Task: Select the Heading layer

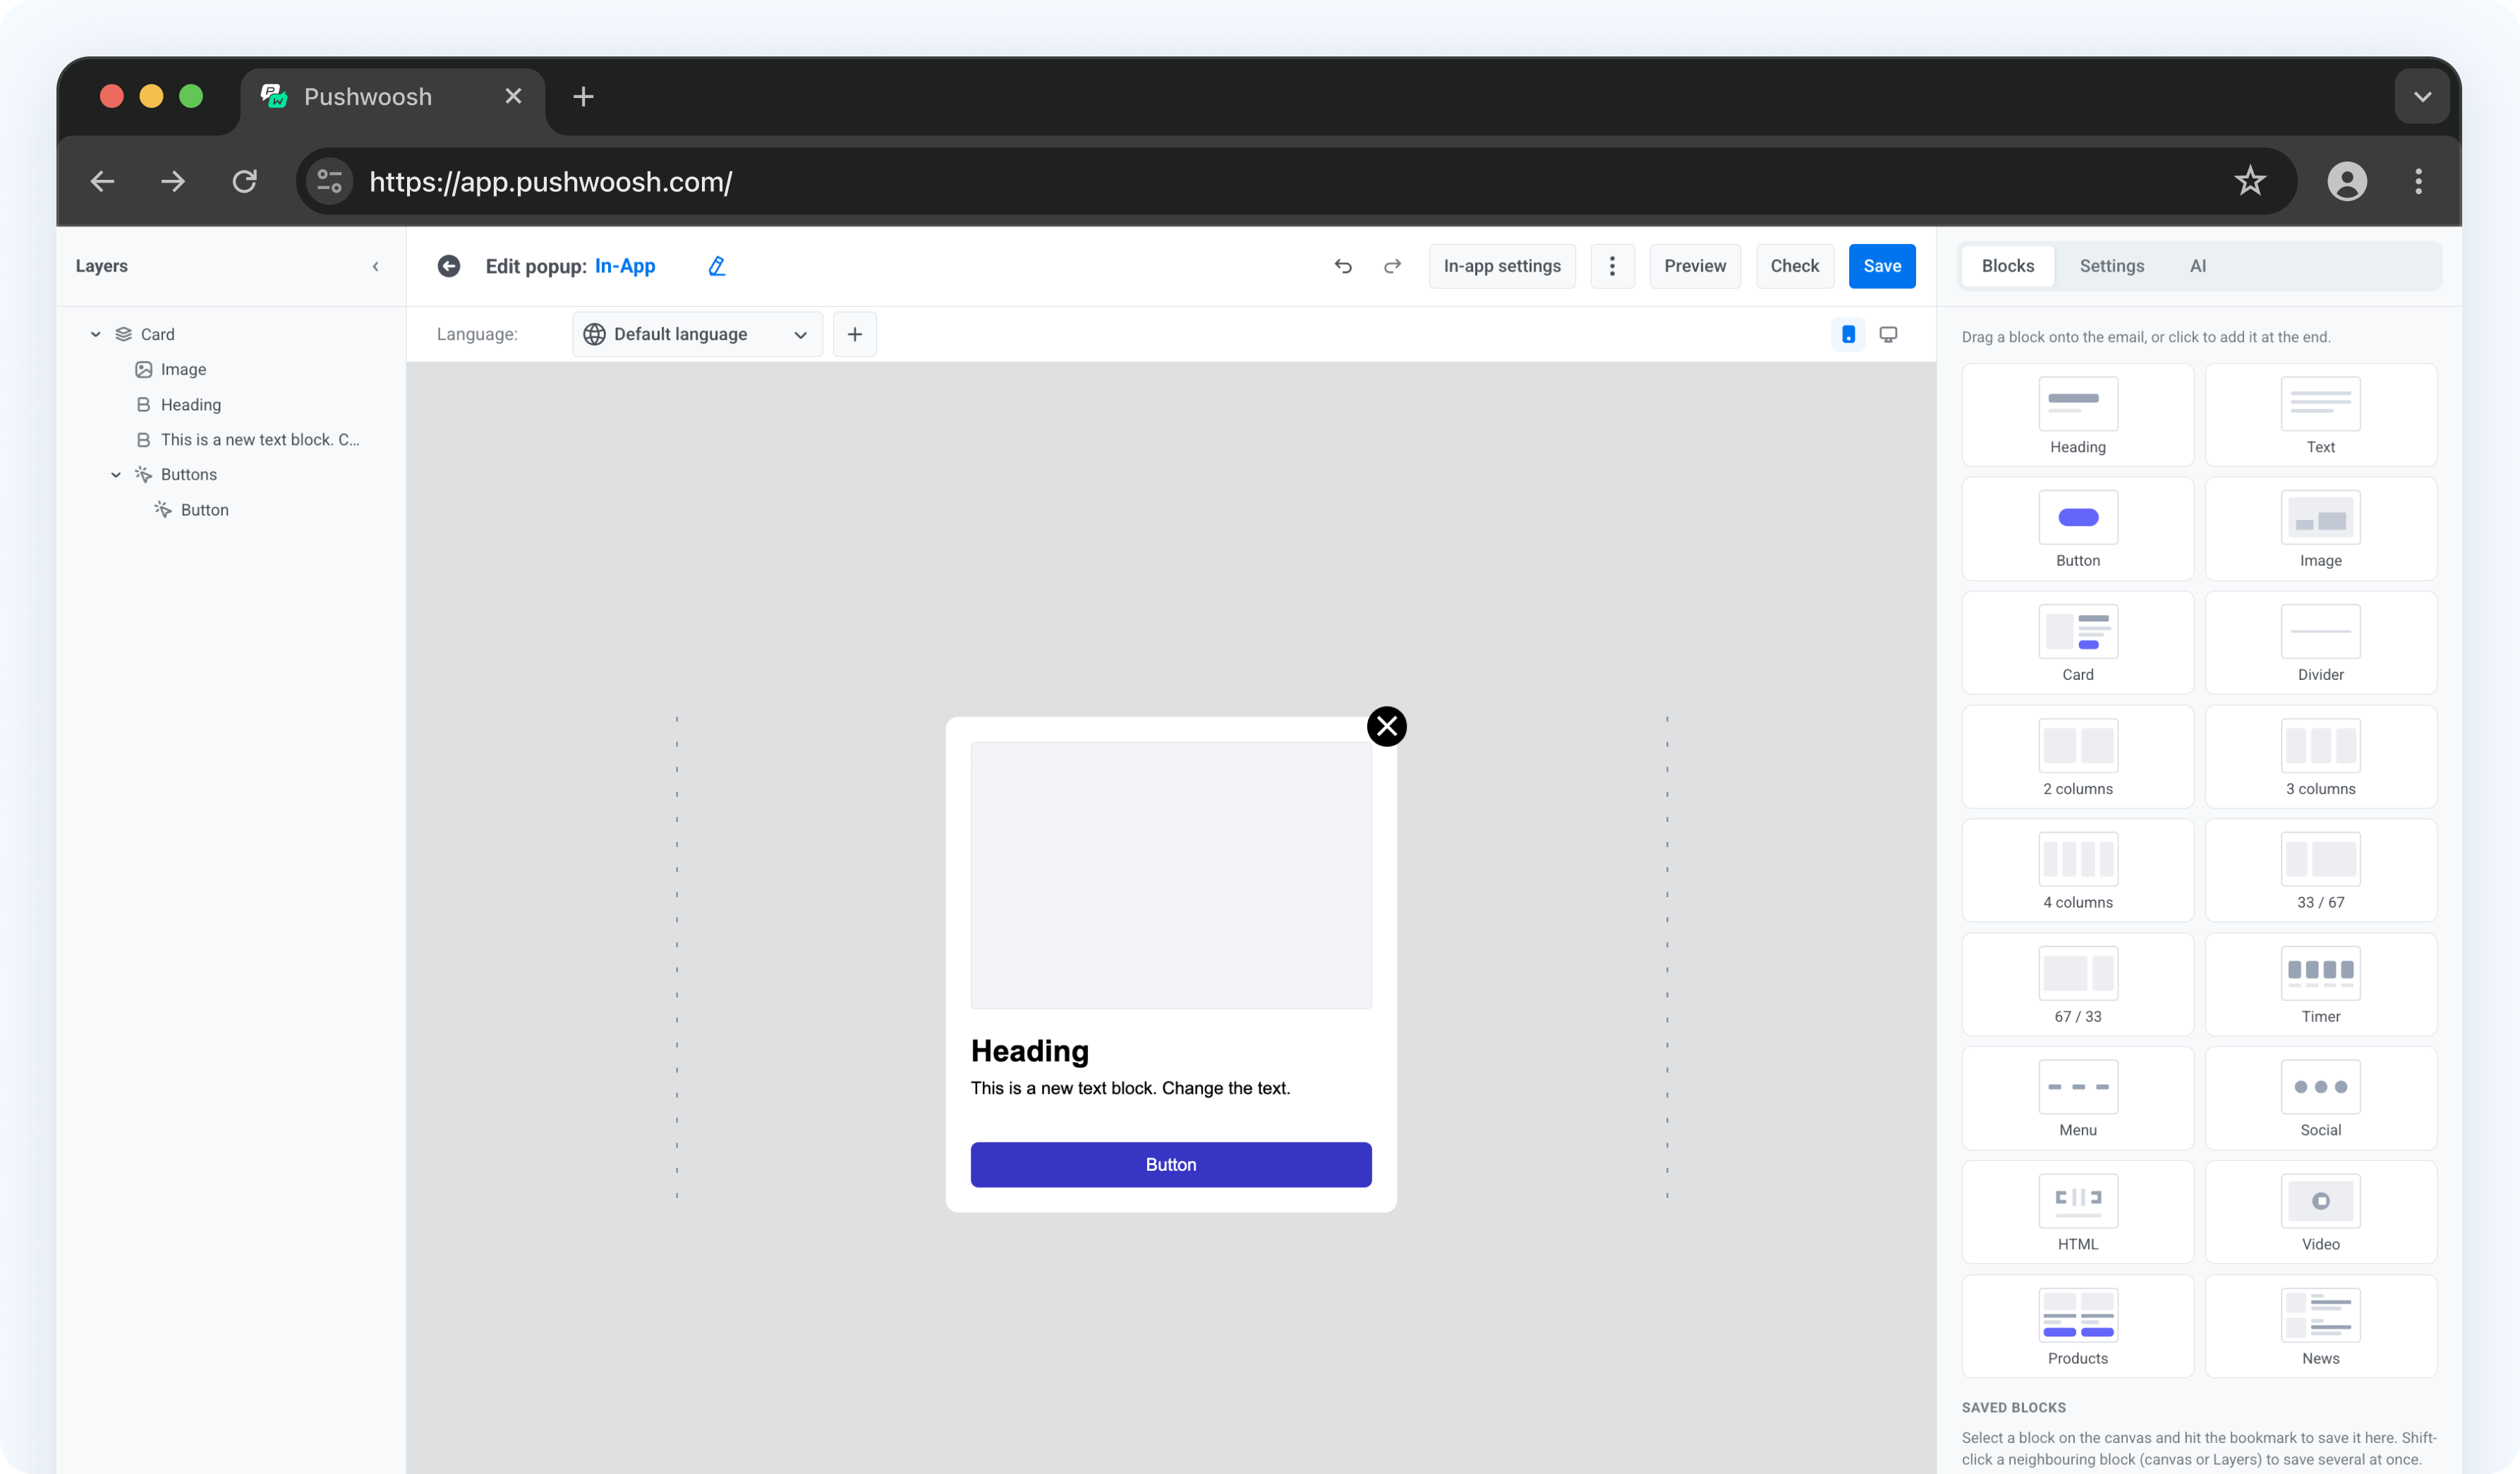Action: tap(190, 404)
